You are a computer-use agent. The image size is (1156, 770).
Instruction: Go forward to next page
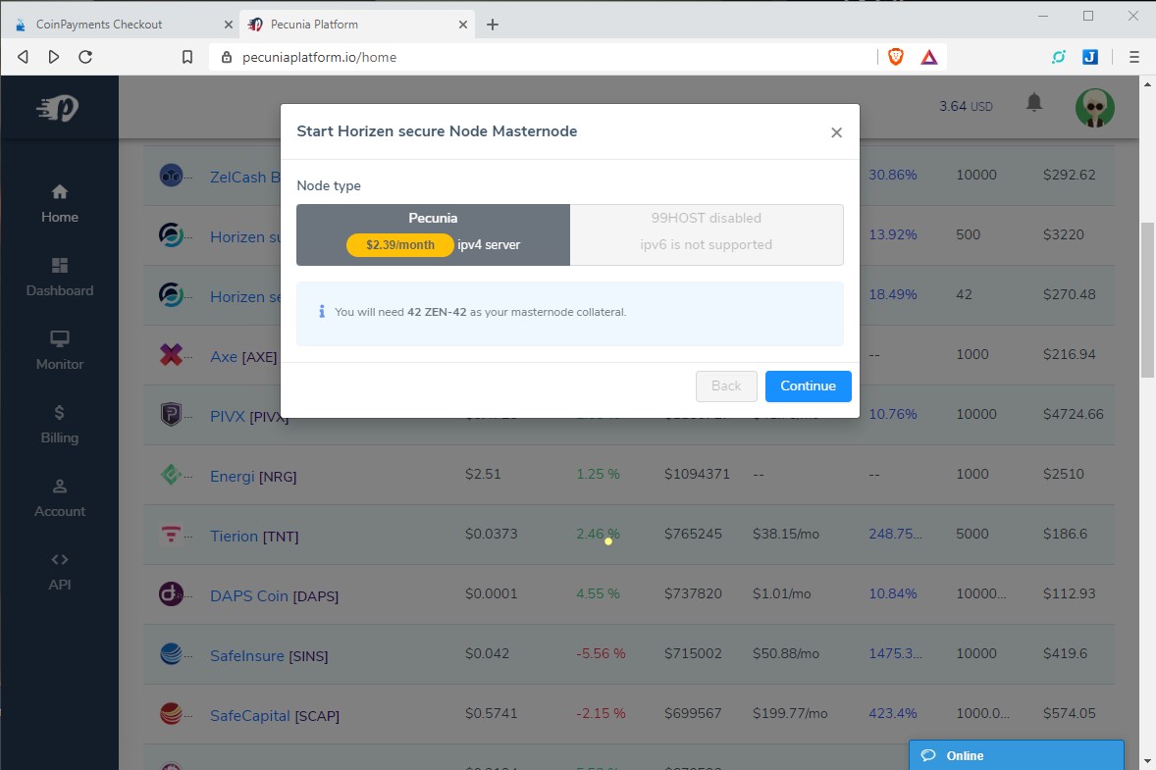(x=54, y=57)
